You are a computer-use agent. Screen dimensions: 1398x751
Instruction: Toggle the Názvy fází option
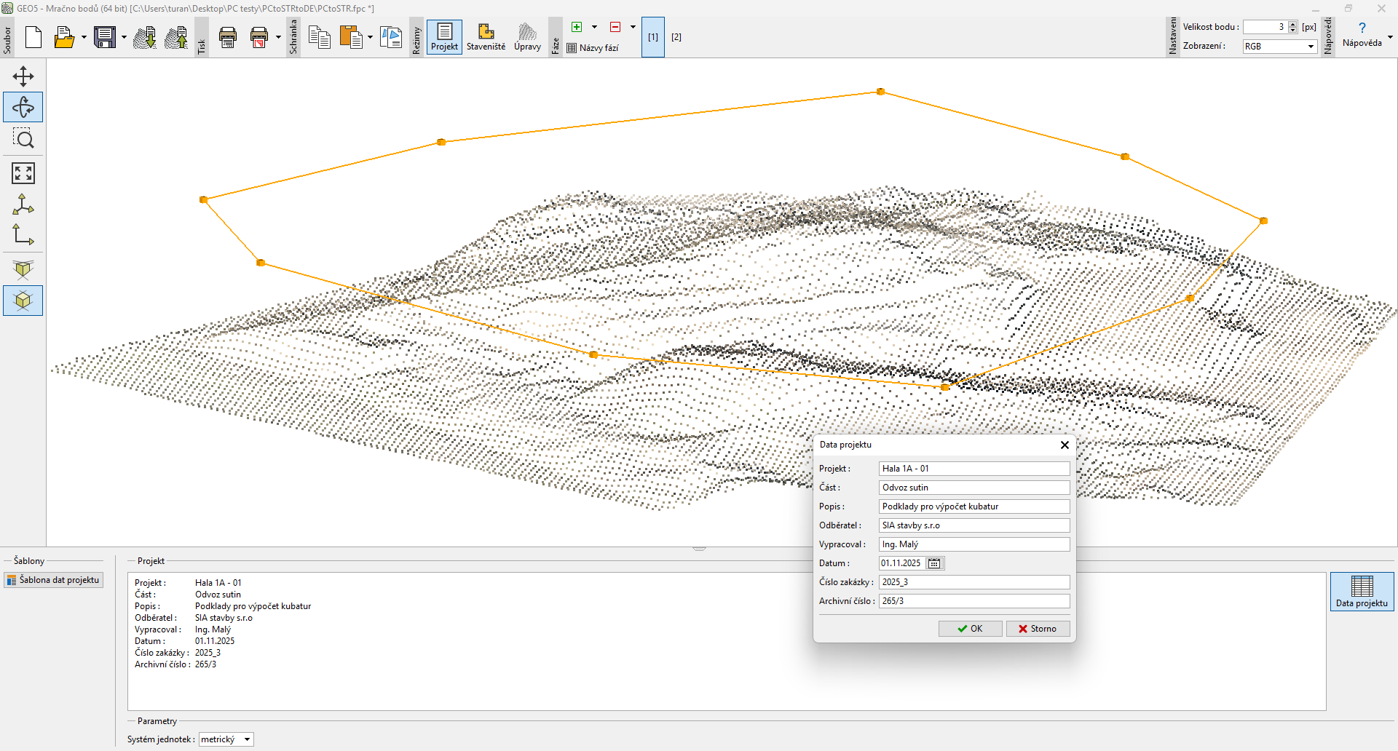click(x=593, y=48)
